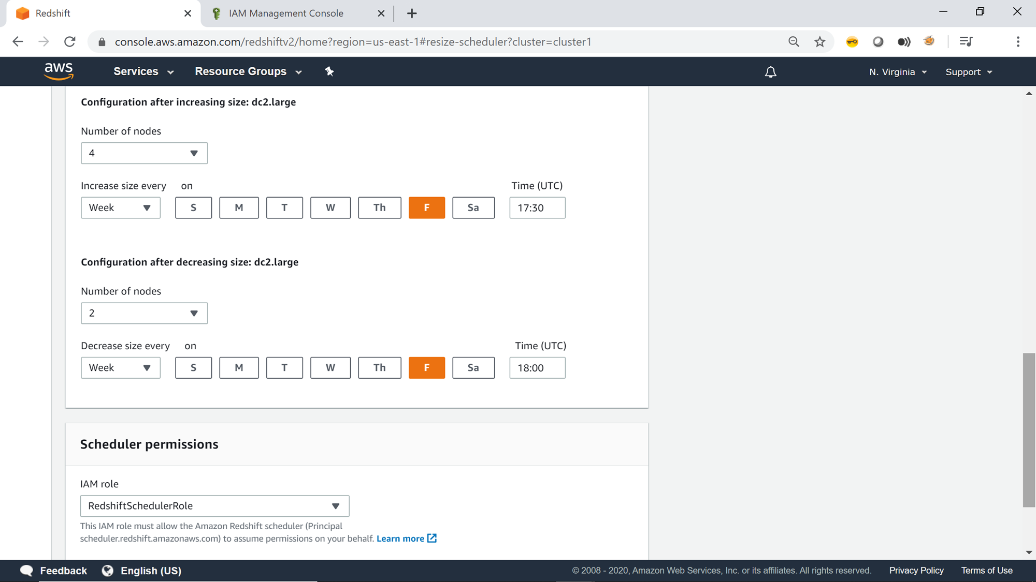
Task: Switch to IAM Management Console tab
Action: pos(286,13)
